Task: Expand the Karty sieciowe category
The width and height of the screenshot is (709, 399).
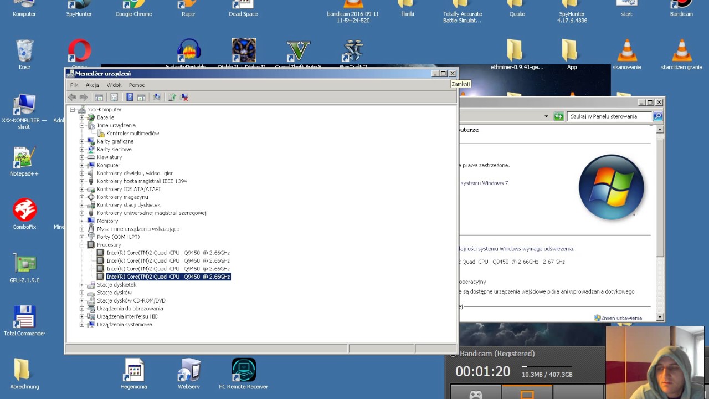Action: tap(82, 149)
